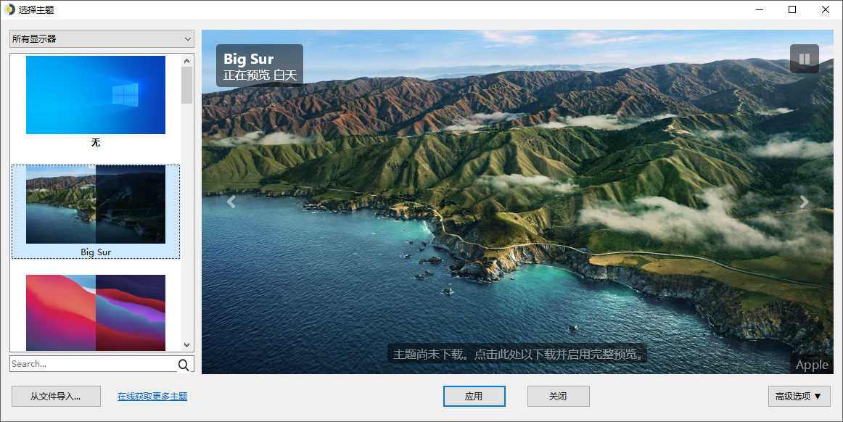Click theme list scrollbar up arrow
This screenshot has height=422, width=843.
tap(186, 61)
